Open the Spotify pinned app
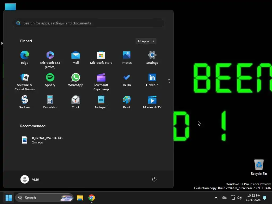The width and height of the screenshot is (272, 204). click(50, 80)
